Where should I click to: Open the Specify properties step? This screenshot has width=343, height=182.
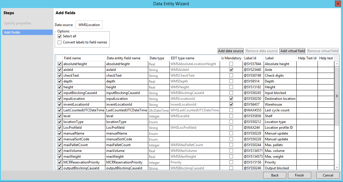coord(18,23)
